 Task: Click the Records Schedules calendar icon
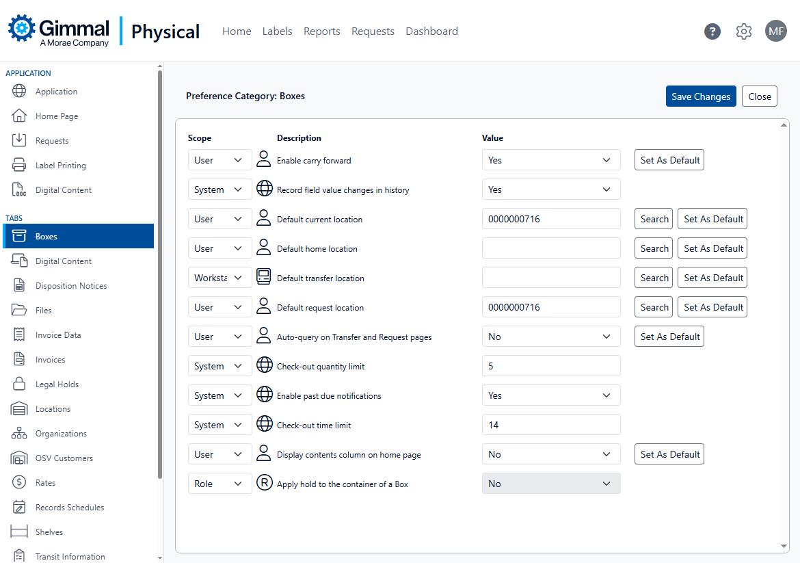[19, 508]
